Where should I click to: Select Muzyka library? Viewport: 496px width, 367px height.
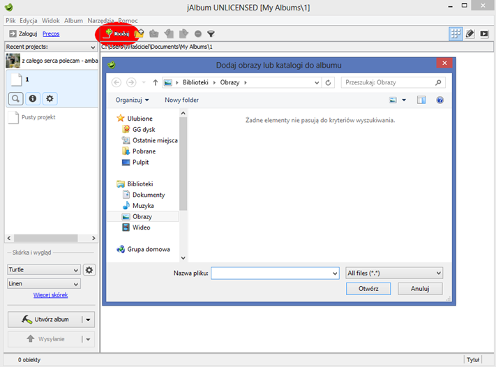(x=138, y=206)
